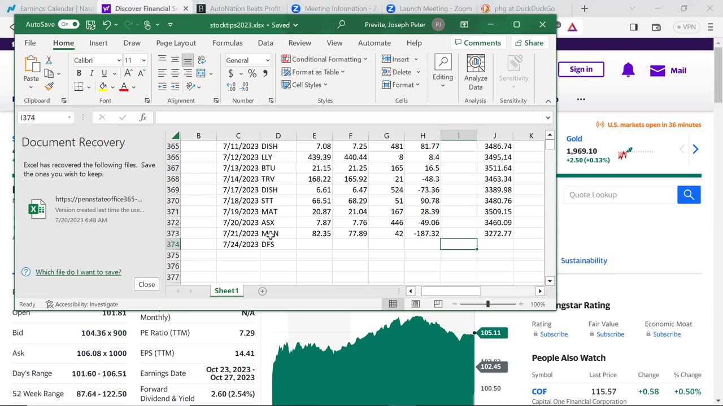The image size is (723, 406).
Task: Click Merge & Center icon
Action: tap(201, 73)
